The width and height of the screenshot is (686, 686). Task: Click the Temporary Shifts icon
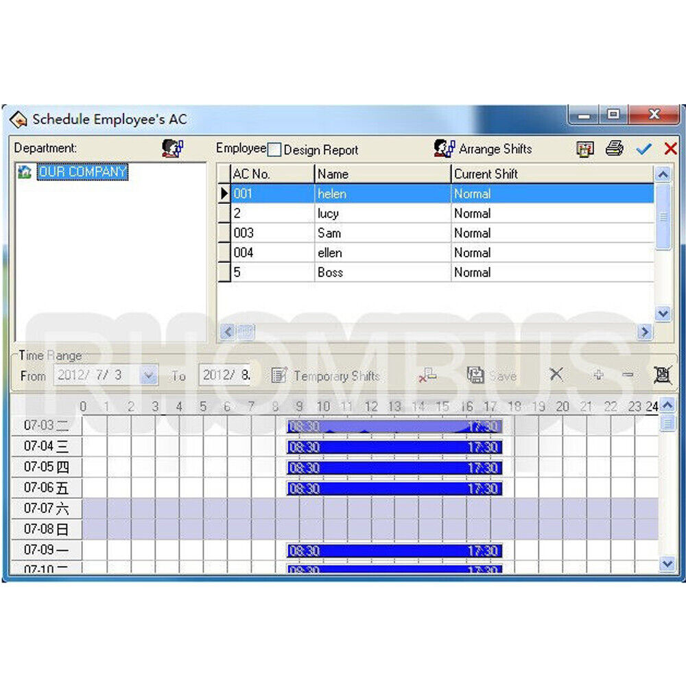click(x=279, y=375)
